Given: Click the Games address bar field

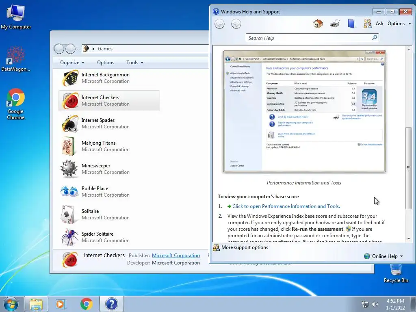Looking at the screenshot, I should pyautogui.click(x=145, y=49).
